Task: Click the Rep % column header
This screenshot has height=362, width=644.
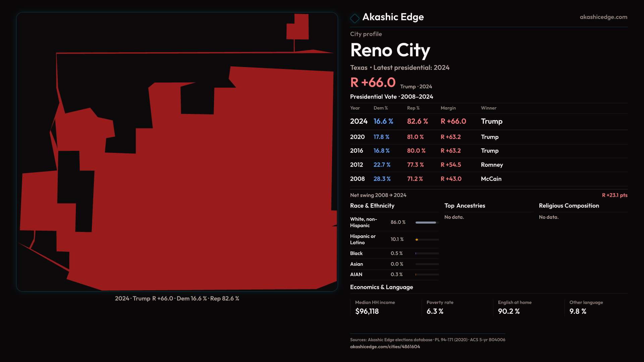Action: point(413,108)
